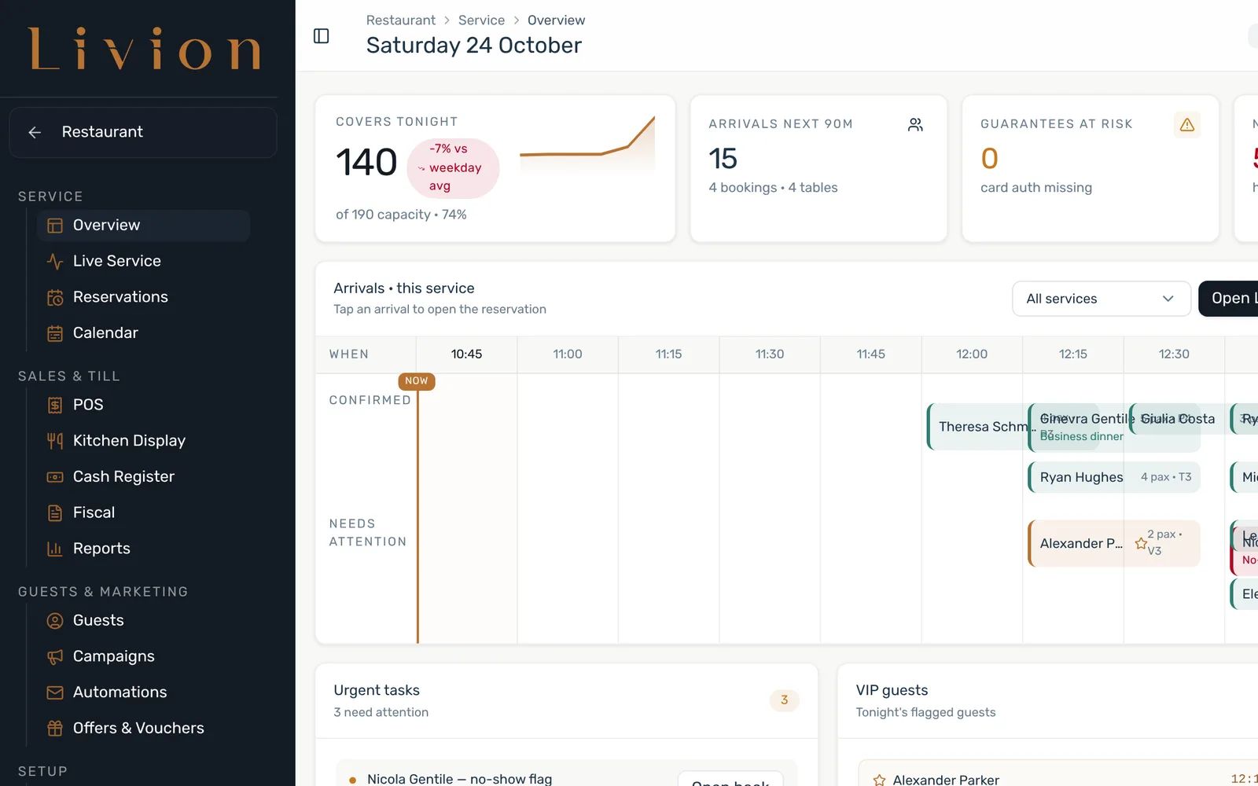Click the 12:00 time column header
The width and height of the screenshot is (1258, 786).
click(972, 354)
